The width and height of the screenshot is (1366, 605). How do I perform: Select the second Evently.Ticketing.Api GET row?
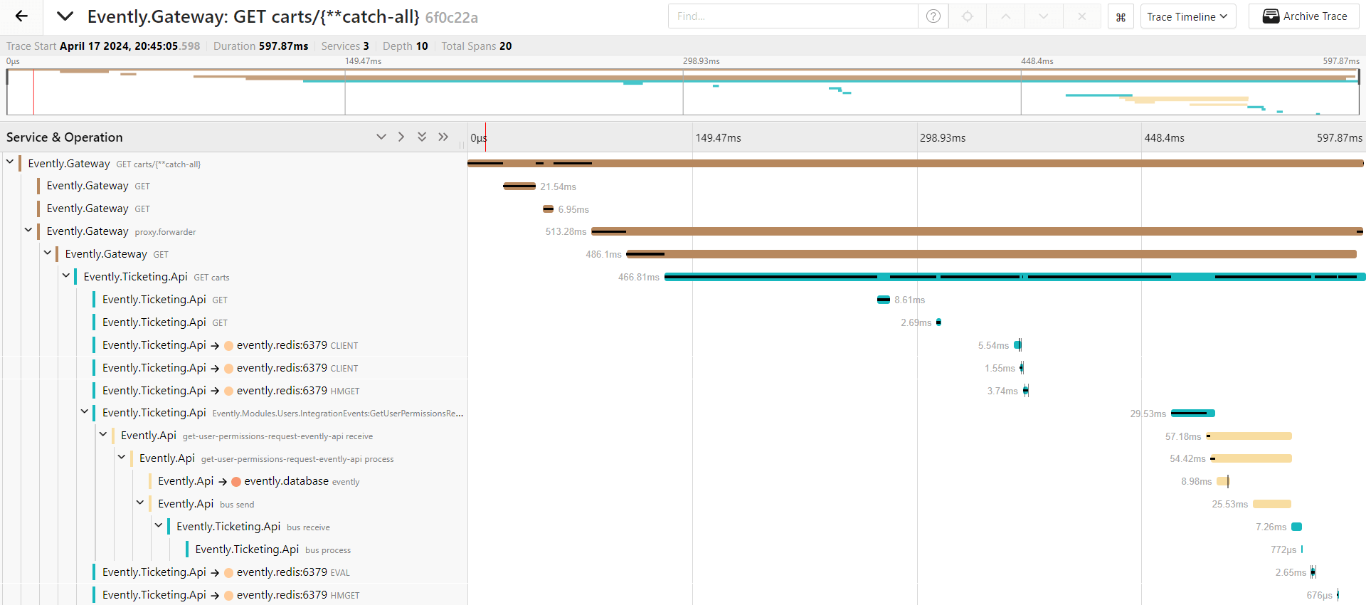280,322
